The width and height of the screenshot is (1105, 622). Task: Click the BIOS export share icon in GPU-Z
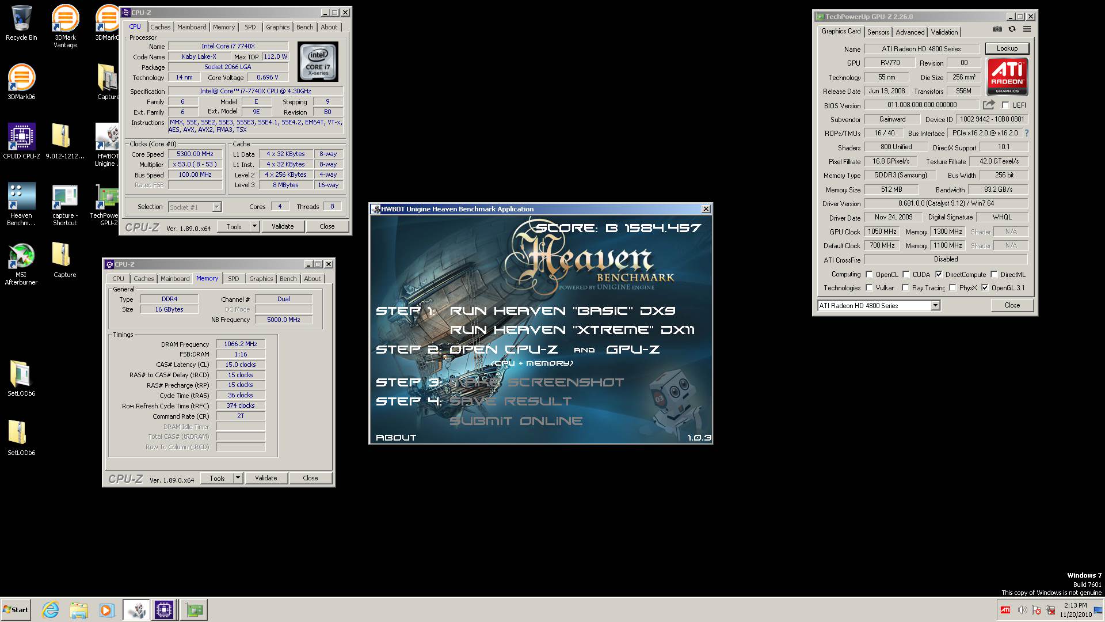(x=989, y=105)
